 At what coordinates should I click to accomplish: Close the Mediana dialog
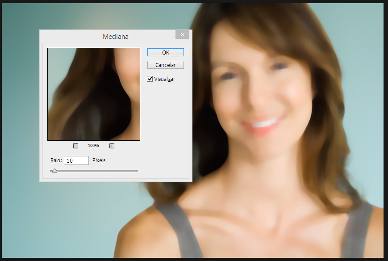coord(182,35)
